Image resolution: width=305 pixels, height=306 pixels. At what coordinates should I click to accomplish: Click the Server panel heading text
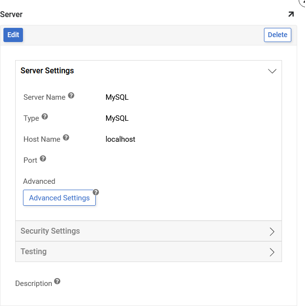point(11,15)
